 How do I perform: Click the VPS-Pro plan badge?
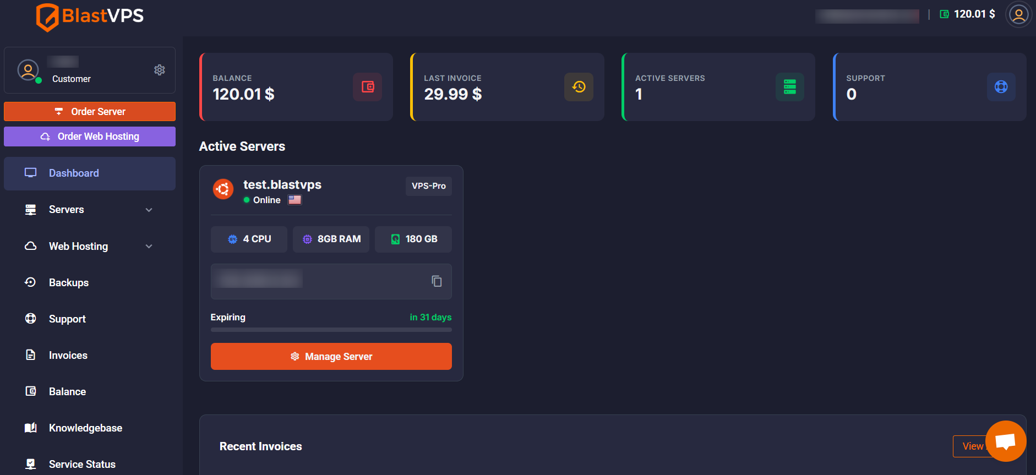click(429, 186)
